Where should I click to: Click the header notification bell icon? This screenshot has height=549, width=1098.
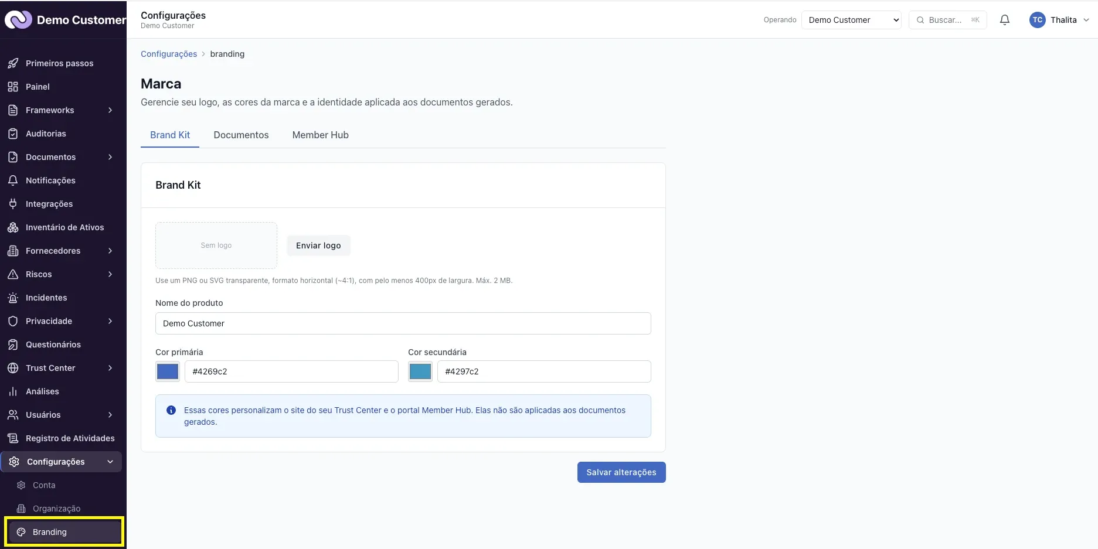1005,20
